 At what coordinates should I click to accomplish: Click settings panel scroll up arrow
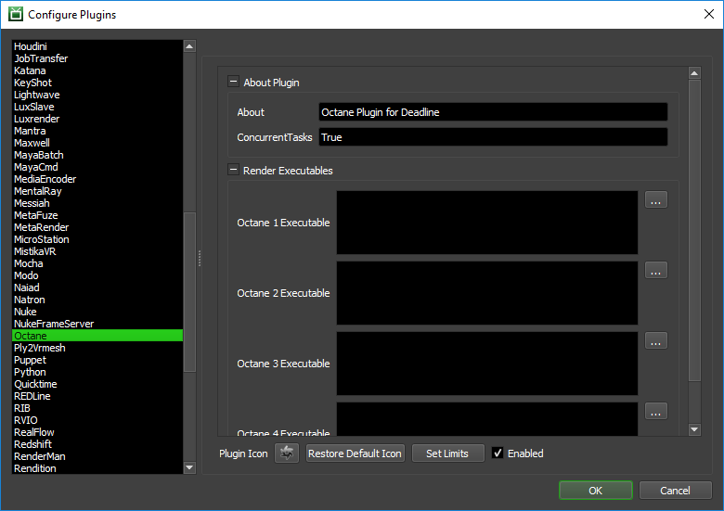tap(694, 73)
